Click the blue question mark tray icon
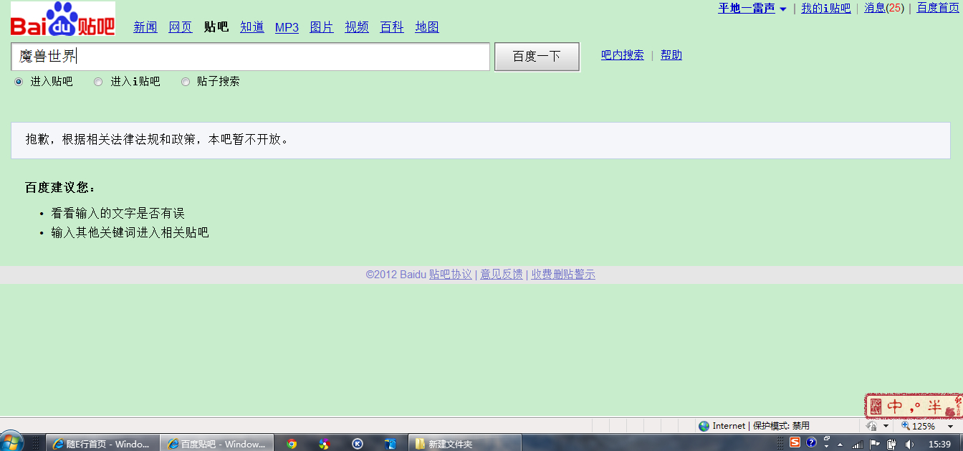The width and height of the screenshot is (963, 451). (x=811, y=442)
